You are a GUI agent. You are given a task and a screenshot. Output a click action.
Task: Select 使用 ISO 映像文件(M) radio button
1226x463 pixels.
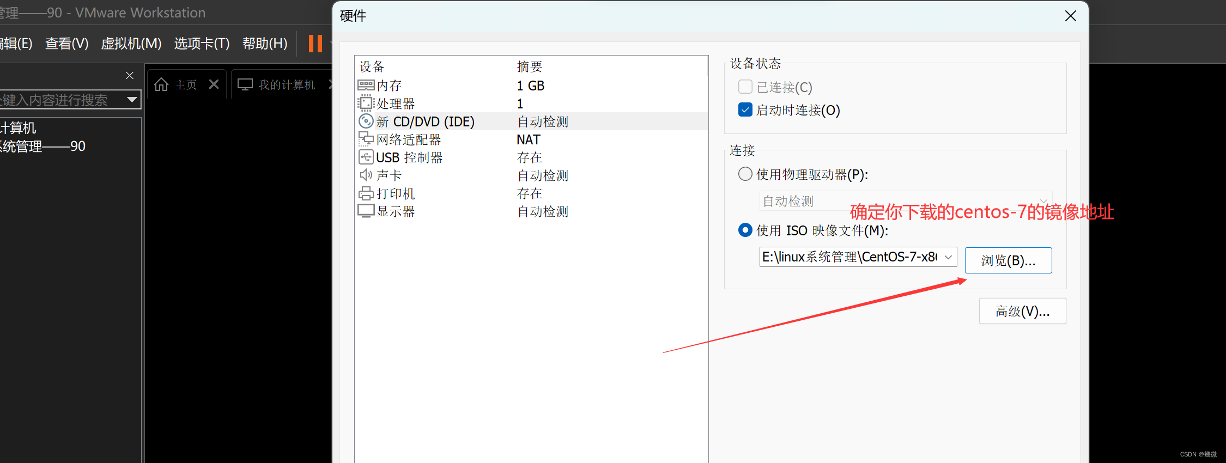click(x=745, y=230)
